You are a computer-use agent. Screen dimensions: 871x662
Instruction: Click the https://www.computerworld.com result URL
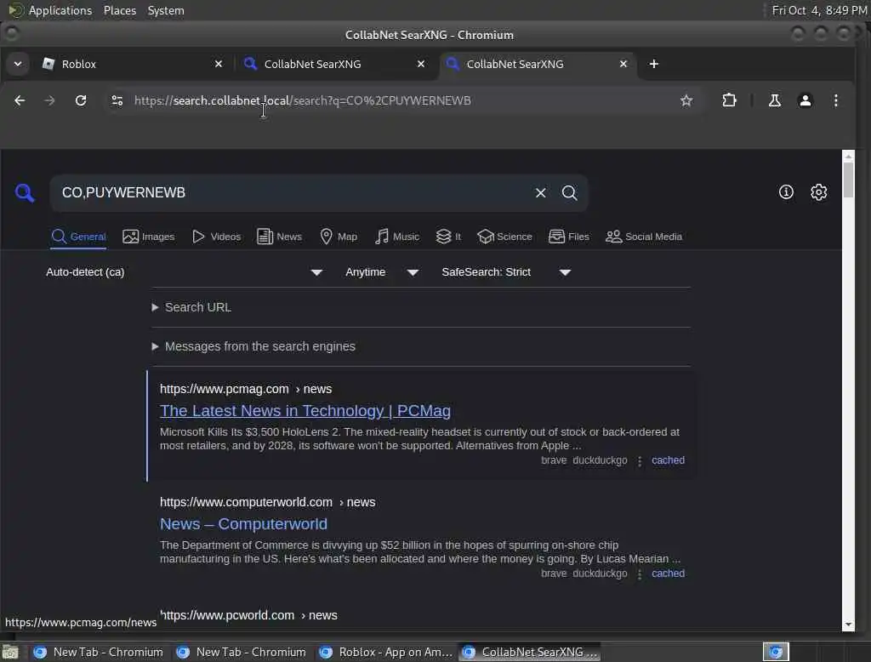coord(267,503)
